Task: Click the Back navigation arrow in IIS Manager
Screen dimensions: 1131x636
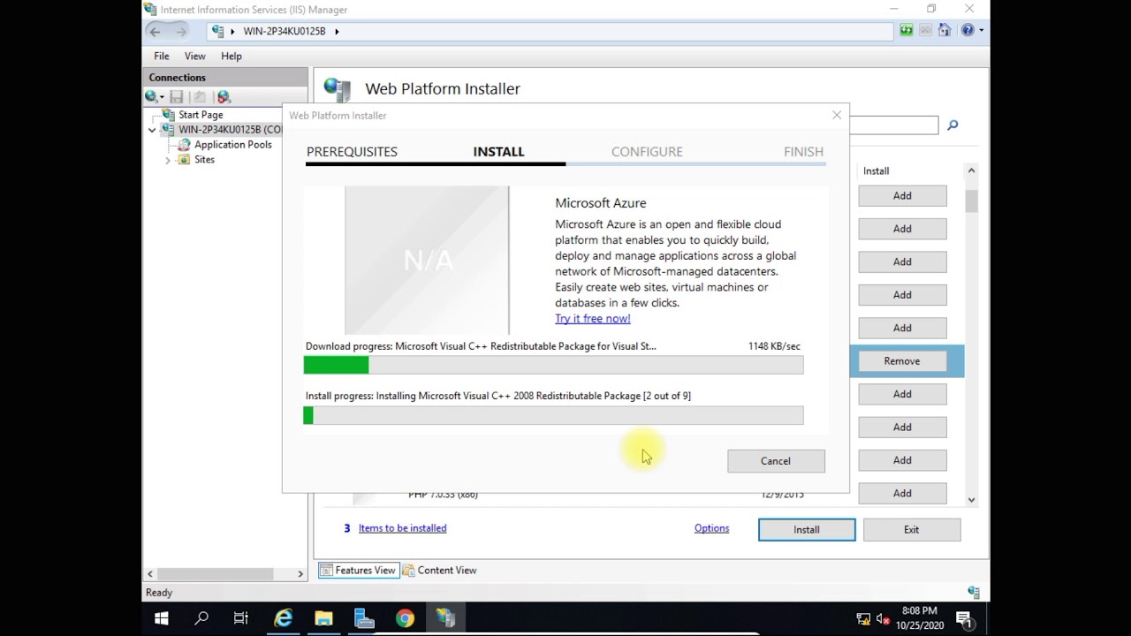Action: click(155, 31)
